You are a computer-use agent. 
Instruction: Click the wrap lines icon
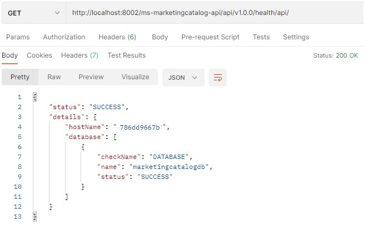click(218, 78)
